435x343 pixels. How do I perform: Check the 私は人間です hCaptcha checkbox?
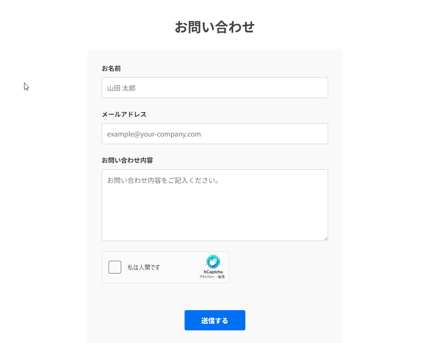tap(115, 267)
